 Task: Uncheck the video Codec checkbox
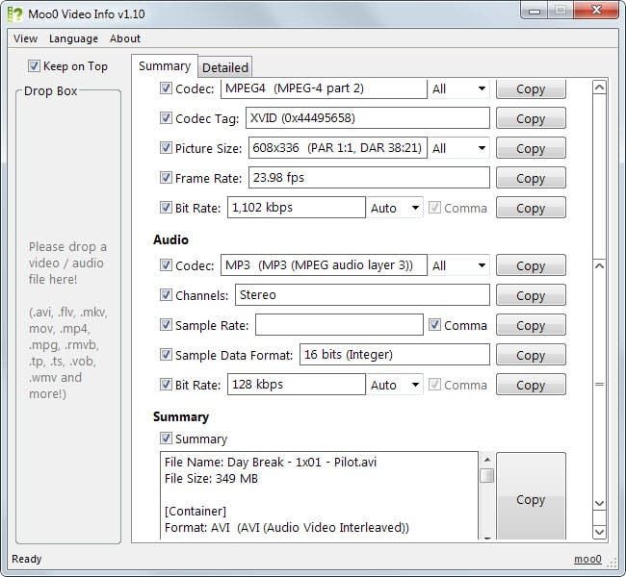[166, 88]
